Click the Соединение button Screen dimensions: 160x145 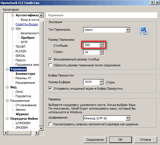tap(95, 140)
